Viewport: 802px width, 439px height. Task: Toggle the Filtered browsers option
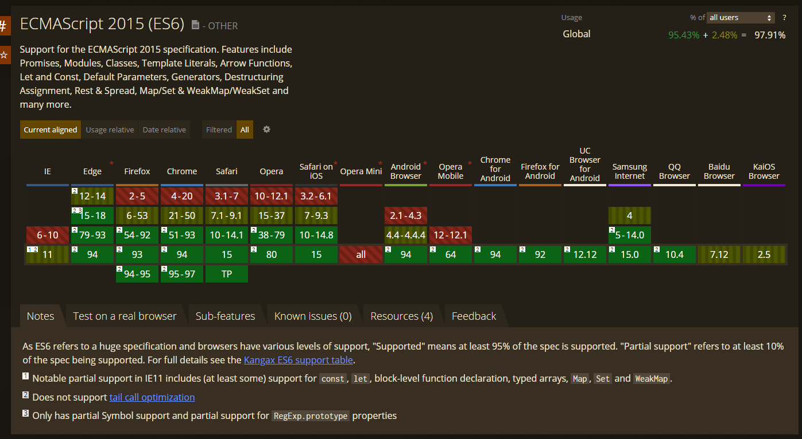click(219, 130)
